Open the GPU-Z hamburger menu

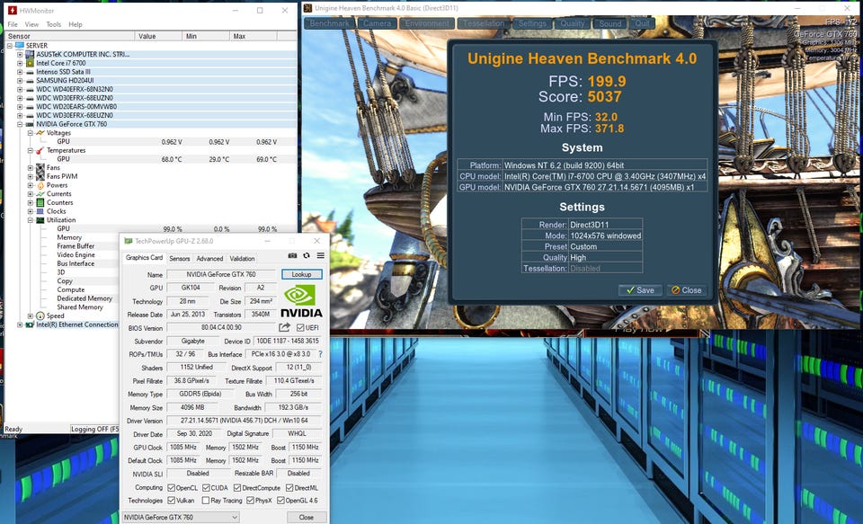320,256
